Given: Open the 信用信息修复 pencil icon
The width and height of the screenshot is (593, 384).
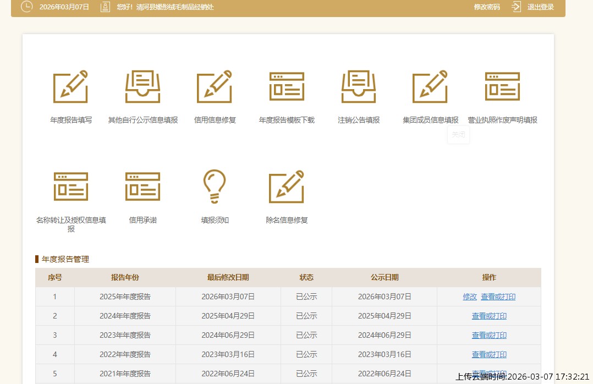Looking at the screenshot, I should [215, 87].
